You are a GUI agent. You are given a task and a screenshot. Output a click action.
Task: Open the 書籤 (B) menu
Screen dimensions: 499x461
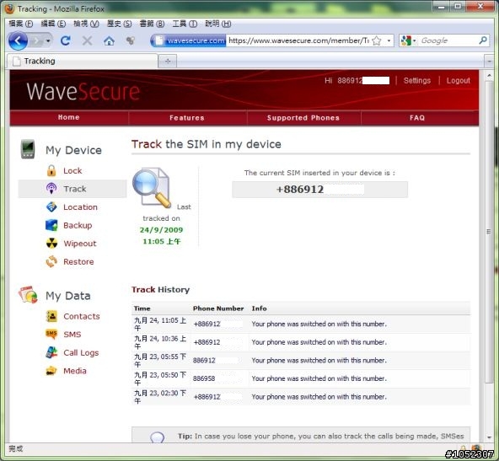152,24
